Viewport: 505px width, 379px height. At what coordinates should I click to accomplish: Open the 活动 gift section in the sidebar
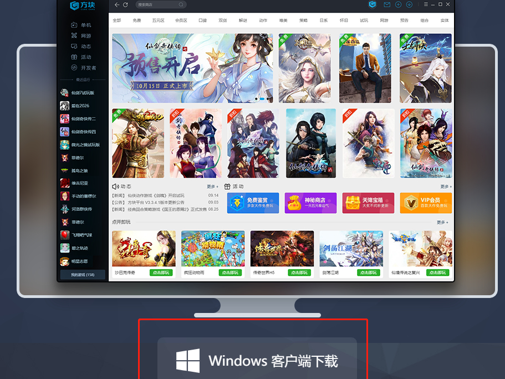click(81, 57)
